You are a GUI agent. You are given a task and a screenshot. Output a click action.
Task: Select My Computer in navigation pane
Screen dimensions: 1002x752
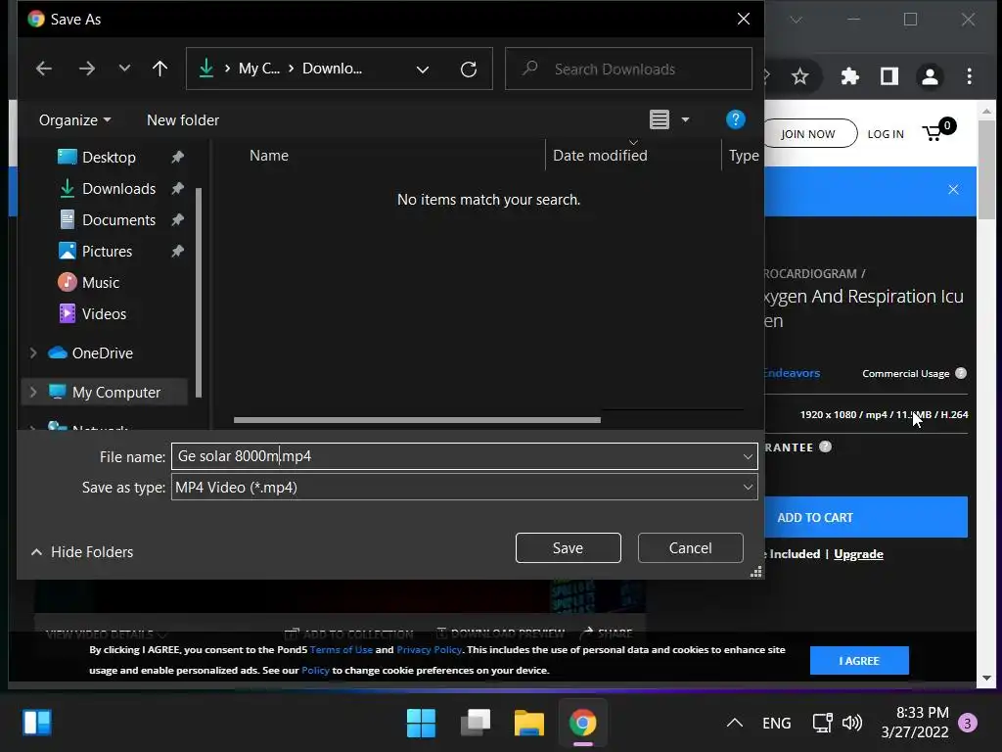[x=115, y=392]
